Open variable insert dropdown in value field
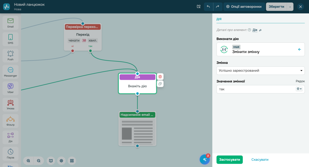Image resolution: width=309 pixels, height=167 pixels. click(299, 89)
